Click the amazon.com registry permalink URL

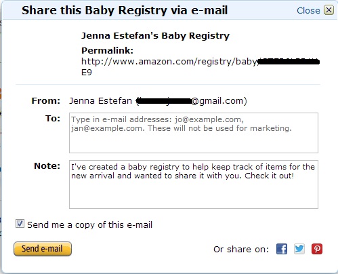point(200,66)
